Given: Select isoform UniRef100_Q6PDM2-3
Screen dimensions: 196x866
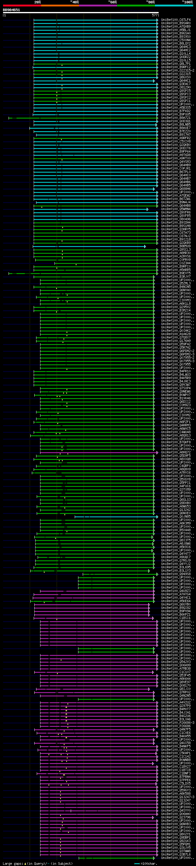Looking at the screenshot, I should click(x=178, y=354).
